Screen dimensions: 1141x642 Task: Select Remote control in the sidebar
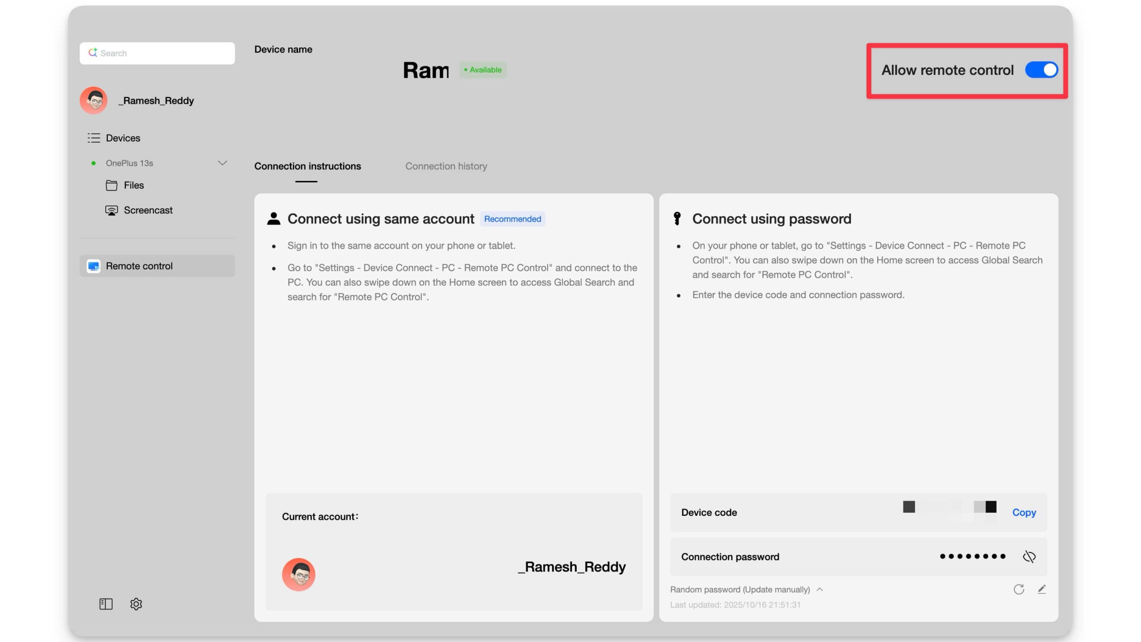pyautogui.click(x=139, y=266)
